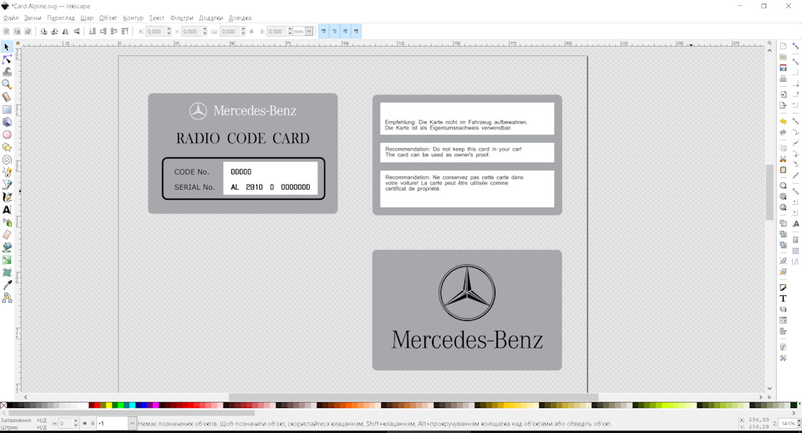Click the Cut scissors icon
The image size is (802, 433).
[783, 159]
